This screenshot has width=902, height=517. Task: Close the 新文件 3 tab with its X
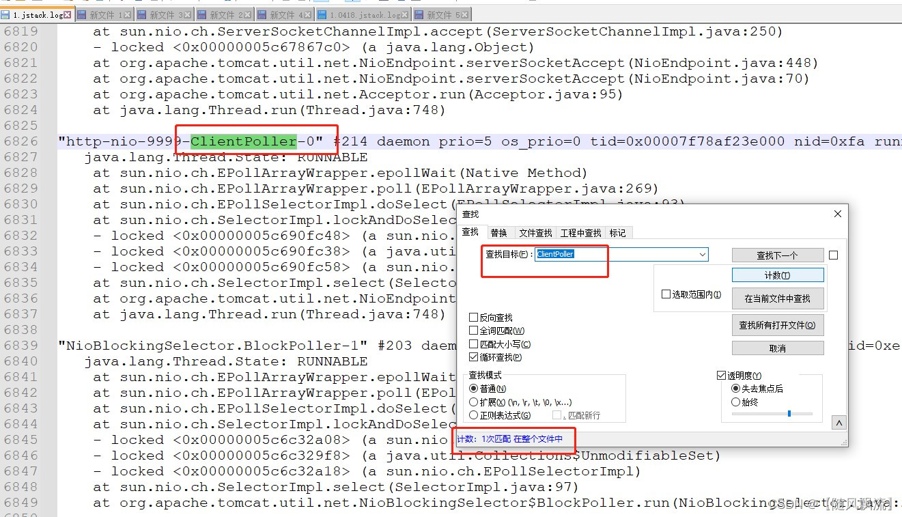coord(188,14)
